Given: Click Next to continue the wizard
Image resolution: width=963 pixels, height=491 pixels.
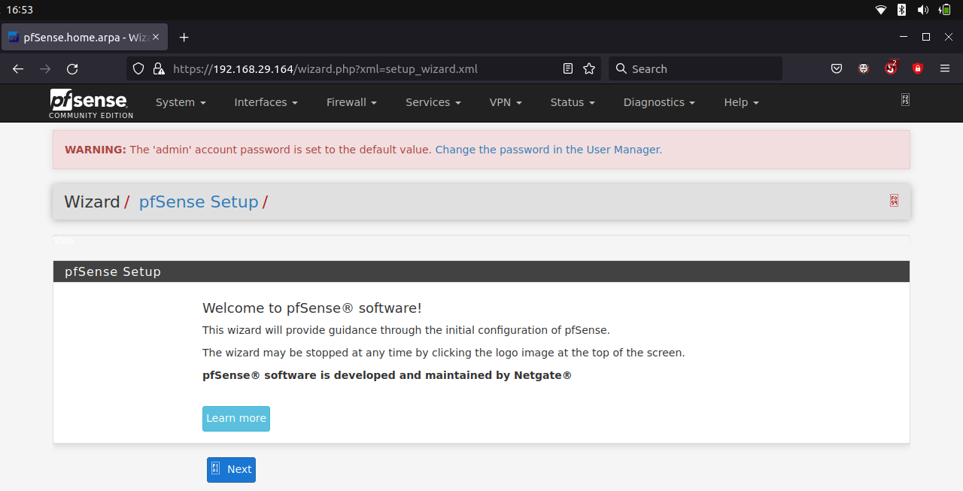Looking at the screenshot, I should (x=231, y=469).
